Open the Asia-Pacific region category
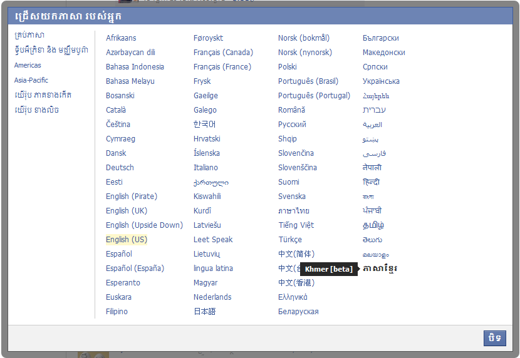The width and height of the screenshot is (520, 358). pyautogui.click(x=31, y=80)
